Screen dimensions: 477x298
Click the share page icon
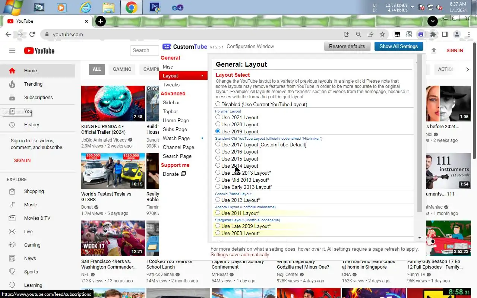370,34
